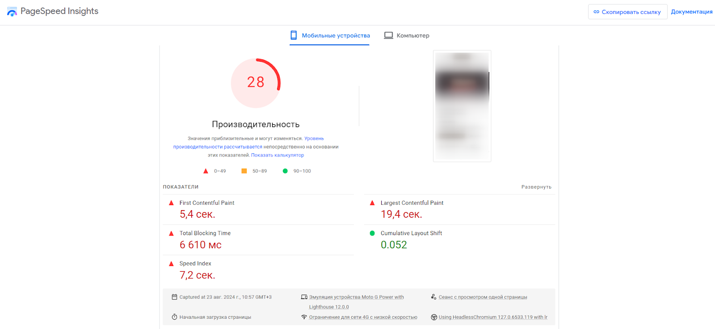Click the Chromium browser icon
Image resolution: width=715 pixels, height=329 pixels.
[434, 317]
